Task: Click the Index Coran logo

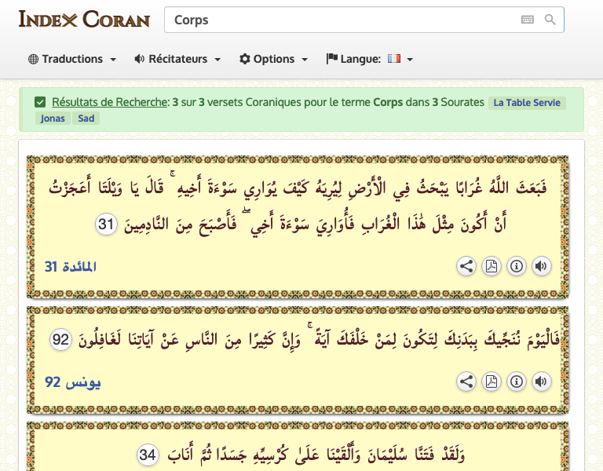Action: point(84,19)
